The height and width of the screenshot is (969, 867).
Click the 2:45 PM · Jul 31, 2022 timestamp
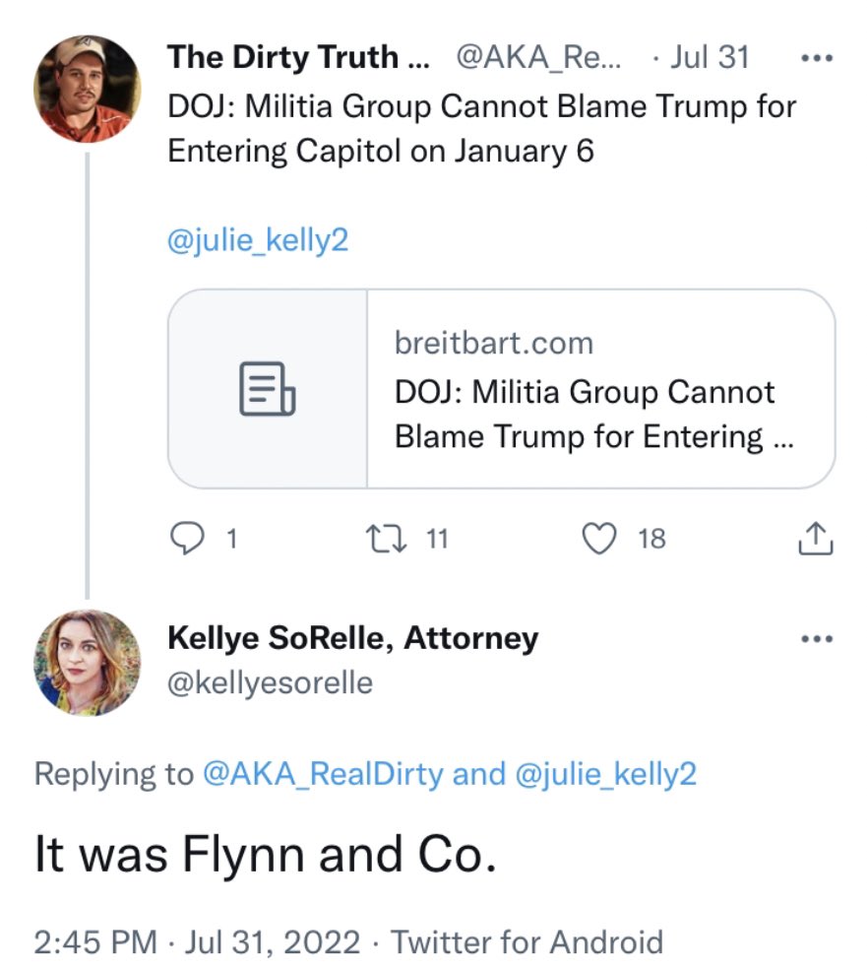pos(197,942)
